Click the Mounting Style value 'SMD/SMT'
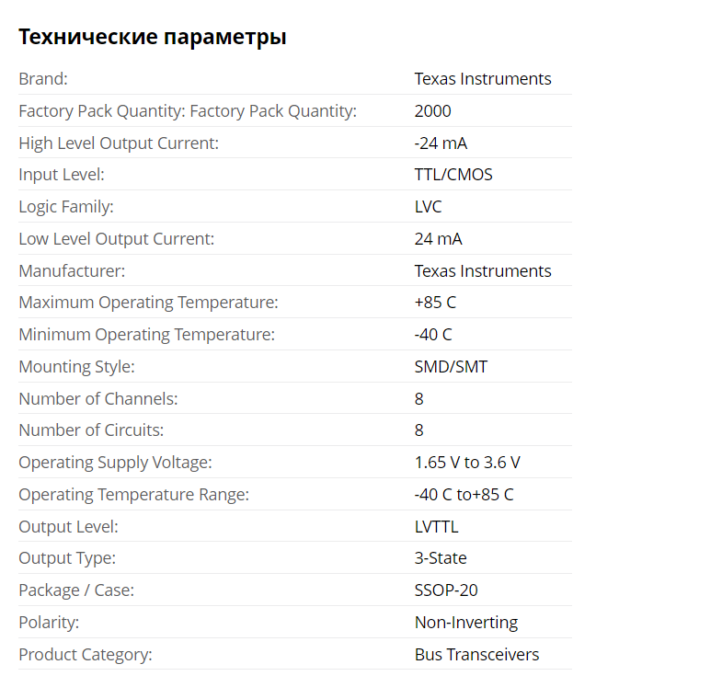This screenshot has width=722, height=676. [x=452, y=367]
